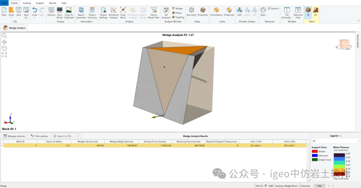Click the Factor of Safety column header
Viewport: 361px width, 188px height.
click(x=54, y=142)
